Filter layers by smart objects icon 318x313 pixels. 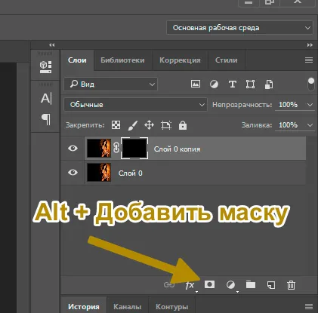coord(269,84)
